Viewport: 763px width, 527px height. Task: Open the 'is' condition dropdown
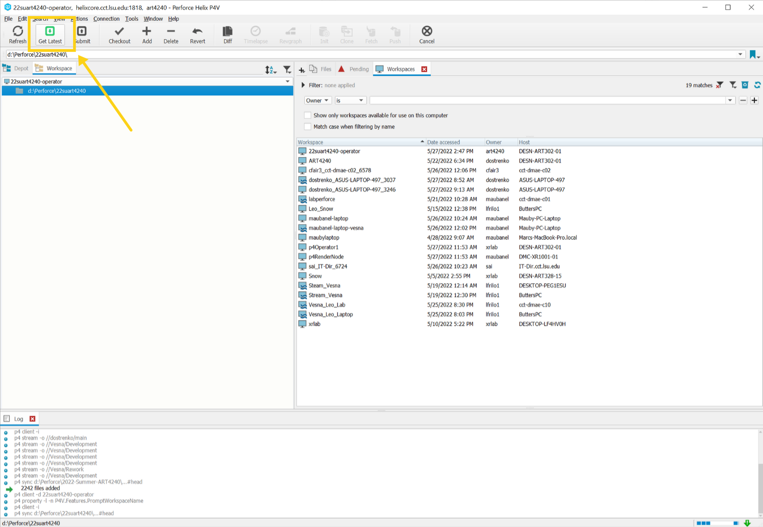(350, 100)
